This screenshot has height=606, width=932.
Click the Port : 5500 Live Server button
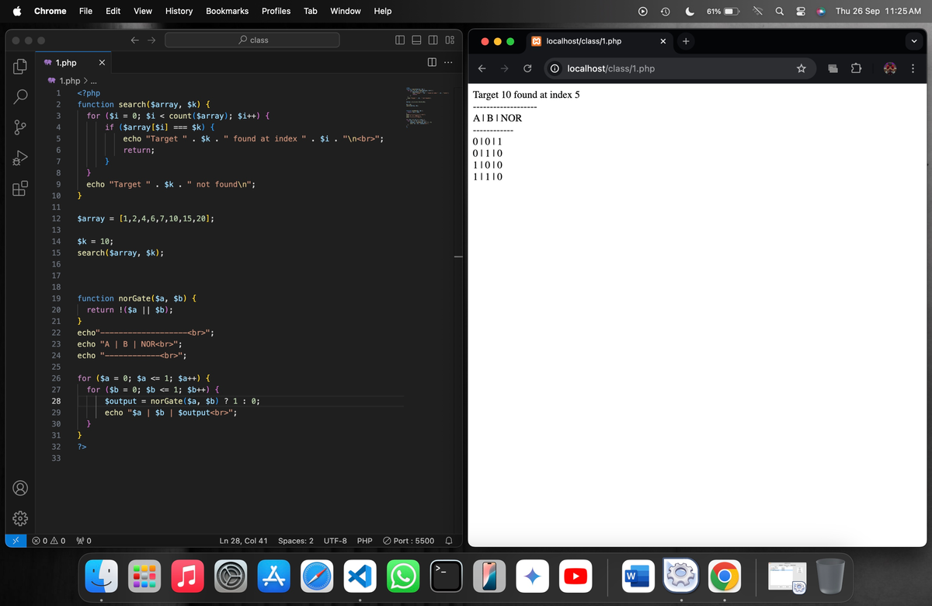tap(409, 540)
